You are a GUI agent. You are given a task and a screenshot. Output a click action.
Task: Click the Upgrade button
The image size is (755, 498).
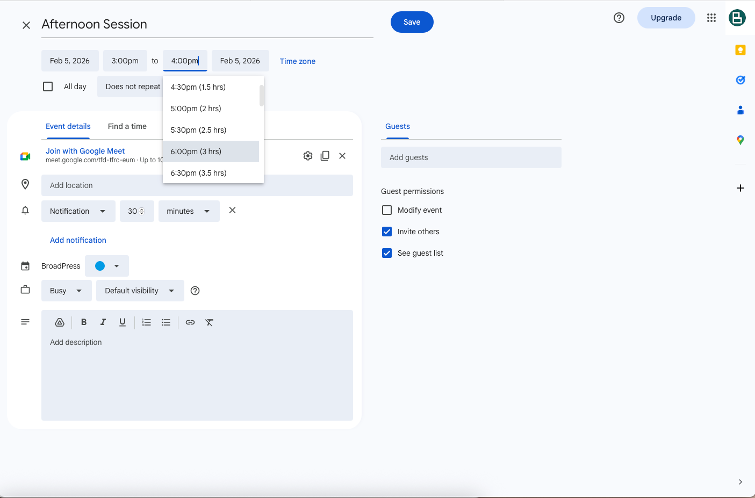[666, 18]
